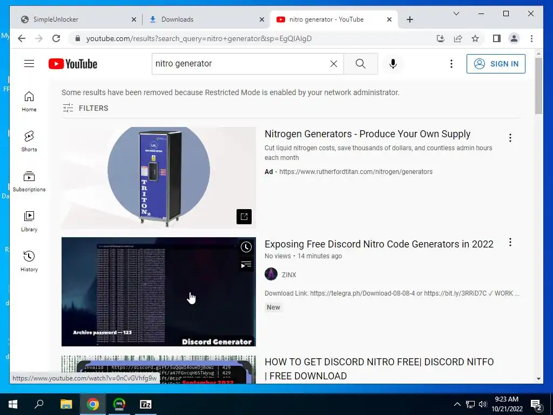
Task: Clear the search box with the X
Action: click(x=334, y=64)
